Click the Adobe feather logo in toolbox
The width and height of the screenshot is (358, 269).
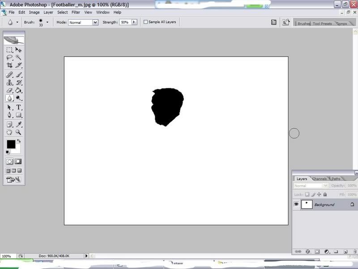[14, 40]
